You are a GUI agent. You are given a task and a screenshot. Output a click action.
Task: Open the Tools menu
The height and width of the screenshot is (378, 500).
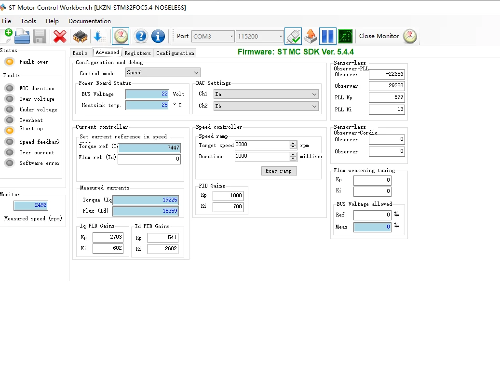tap(28, 21)
